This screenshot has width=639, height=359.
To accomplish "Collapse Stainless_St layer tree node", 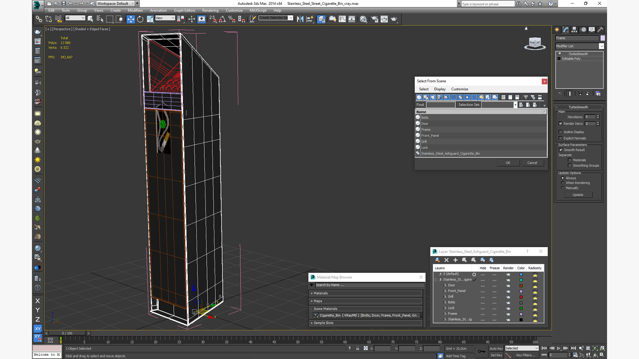I will click(436, 280).
